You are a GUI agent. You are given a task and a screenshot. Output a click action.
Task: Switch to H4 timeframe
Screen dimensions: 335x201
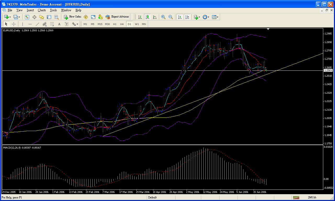tap(122, 24)
